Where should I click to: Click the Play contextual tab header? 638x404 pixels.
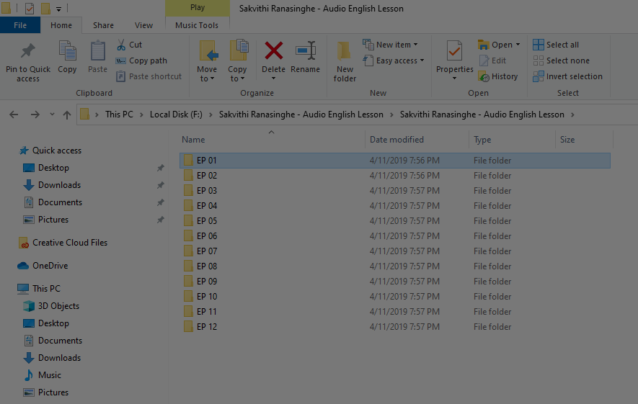coord(198,8)
